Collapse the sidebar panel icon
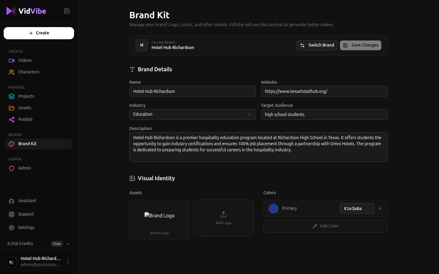The image size is (439, 274). coord(67,11)
